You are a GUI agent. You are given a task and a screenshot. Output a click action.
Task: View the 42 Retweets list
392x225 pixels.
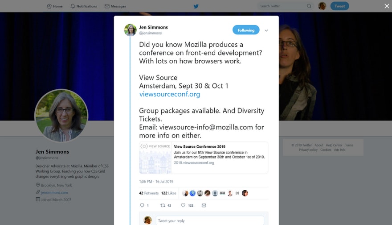click(x=149, y=193)
